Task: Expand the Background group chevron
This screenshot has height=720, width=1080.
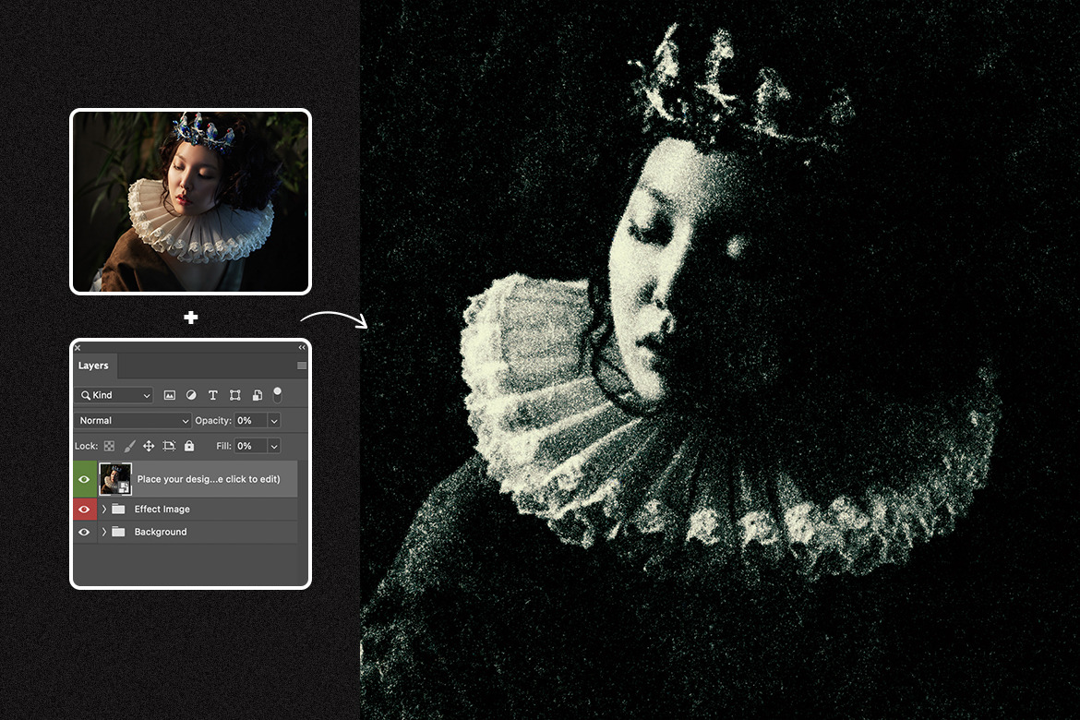Action: click(x=104, y=533)
